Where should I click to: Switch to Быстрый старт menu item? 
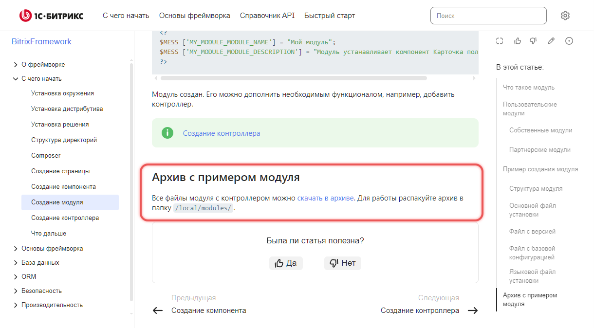pyautogui.click(x=329, y=15)
